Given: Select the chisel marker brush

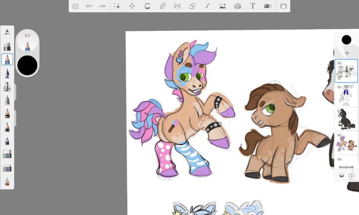Looking at the screenshot, I should point(7,47).
